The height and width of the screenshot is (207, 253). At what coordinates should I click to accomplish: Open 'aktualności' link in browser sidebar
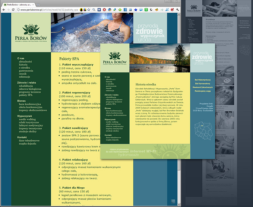[x=25, y=61]
